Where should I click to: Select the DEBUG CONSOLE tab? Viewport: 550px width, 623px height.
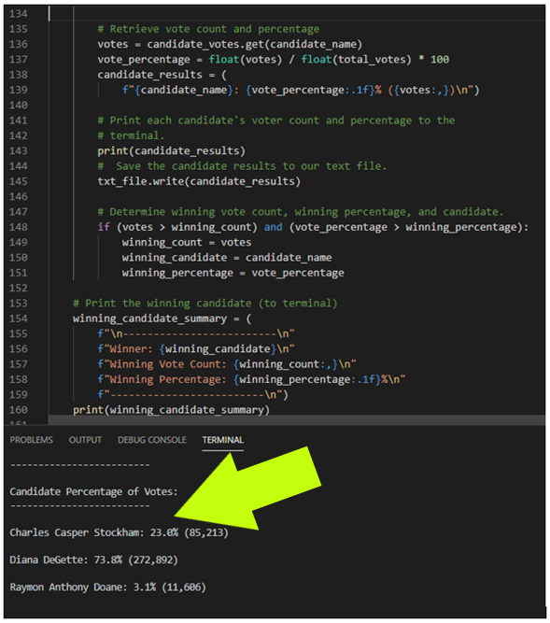click(151, 440)
